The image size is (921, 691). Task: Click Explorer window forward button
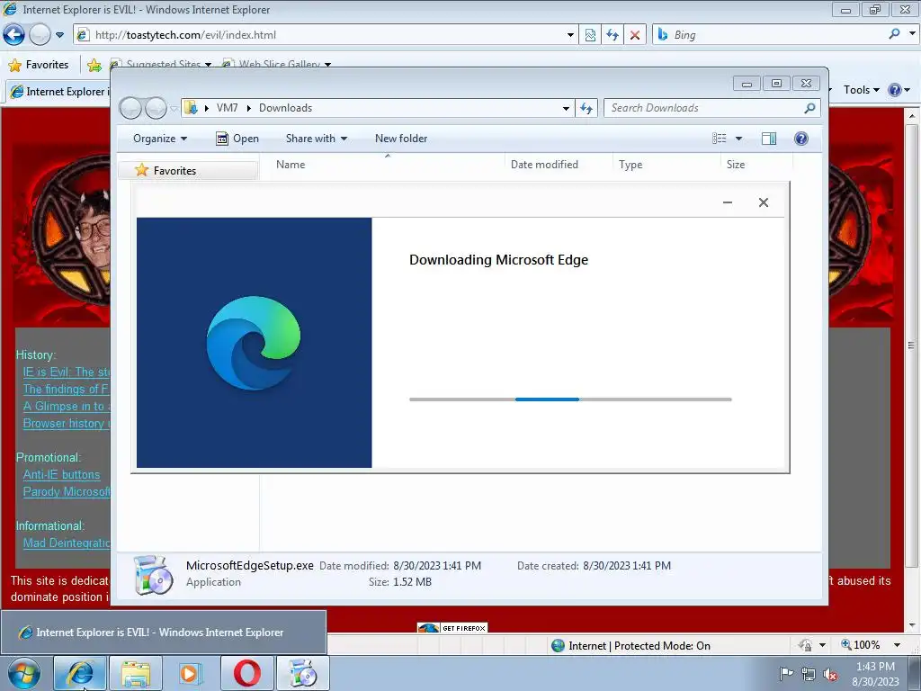coord(156,108)
